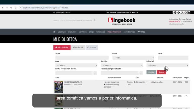This screenshot has height=109, width=194.
Task: Open the YouTube icon in the top bar
Action: click(189, 12)
